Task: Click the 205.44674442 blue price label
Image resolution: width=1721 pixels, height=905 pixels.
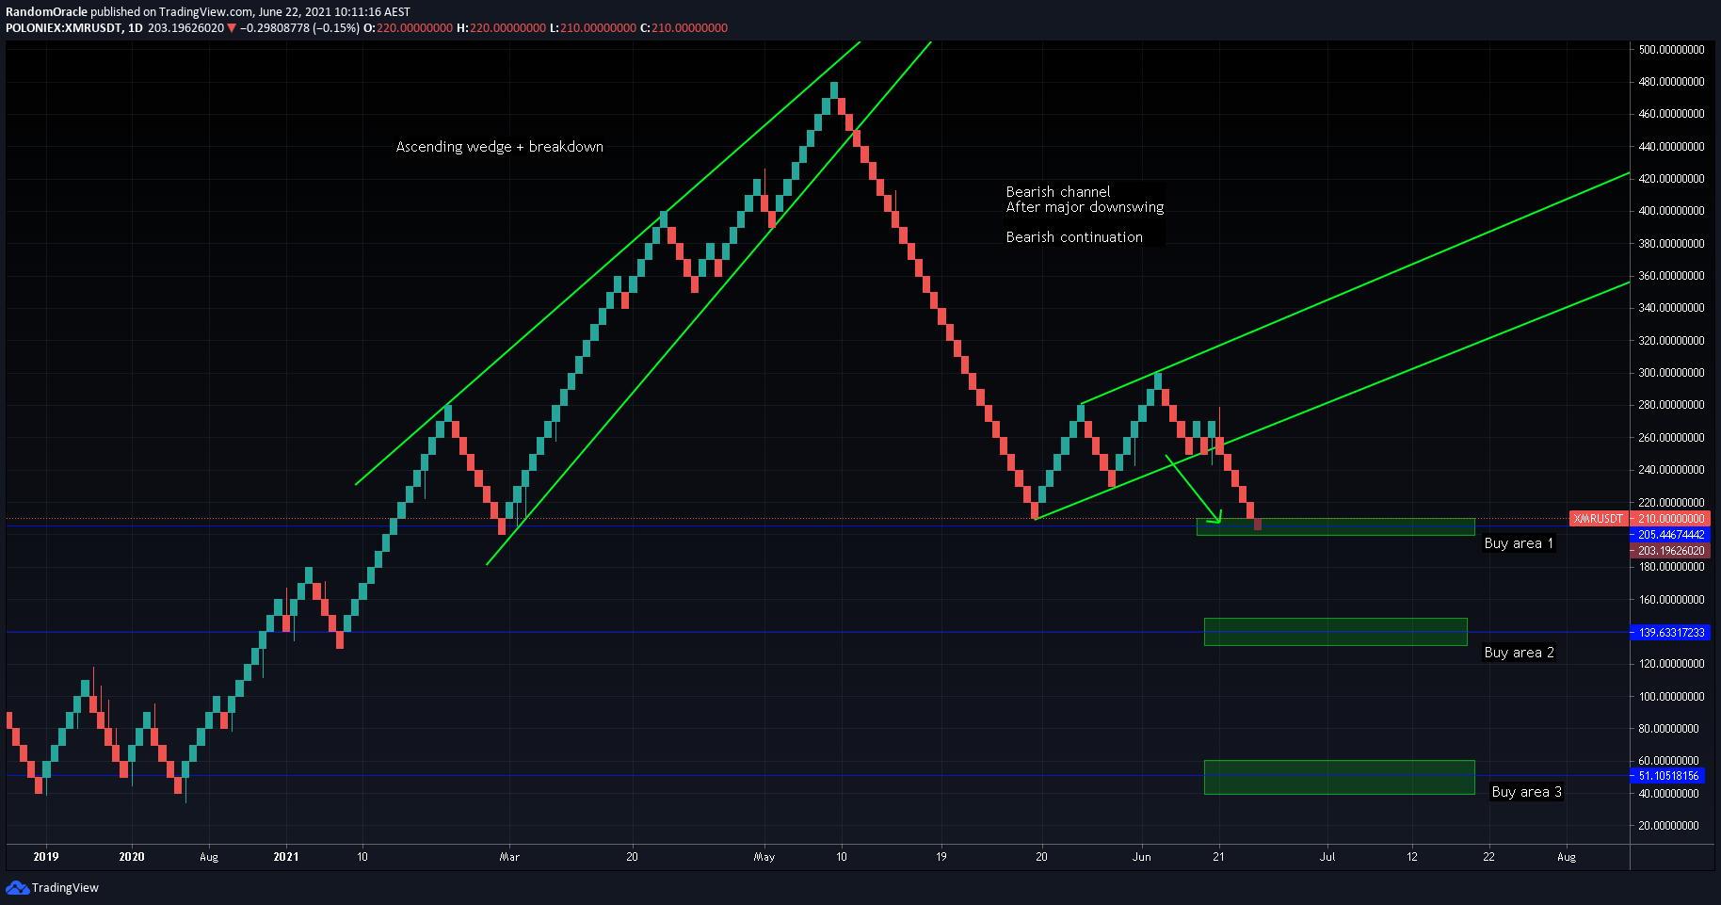Action: pos(1670,535)
